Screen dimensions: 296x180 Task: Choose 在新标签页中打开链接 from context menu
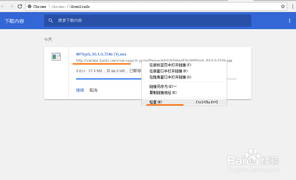pyautogui.click(x=184, y=65)
